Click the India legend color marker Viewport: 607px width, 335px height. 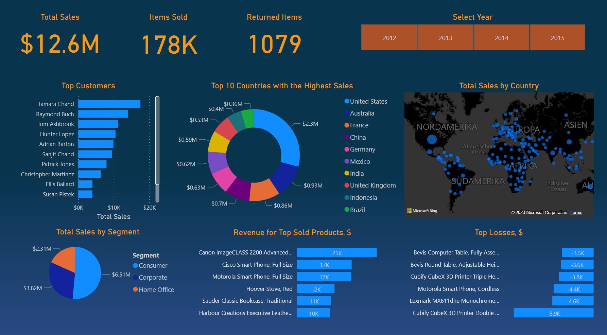pos(346,173)
